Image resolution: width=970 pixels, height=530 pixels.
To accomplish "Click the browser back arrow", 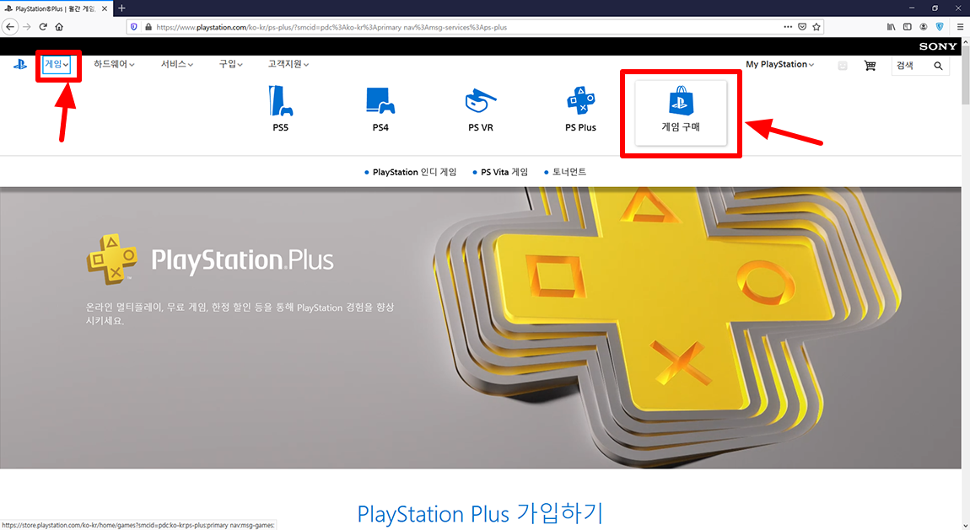I will tap(10, 27).
